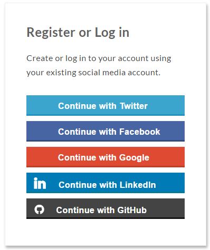
Task: Sign in using the red social button
Action: 106,157
